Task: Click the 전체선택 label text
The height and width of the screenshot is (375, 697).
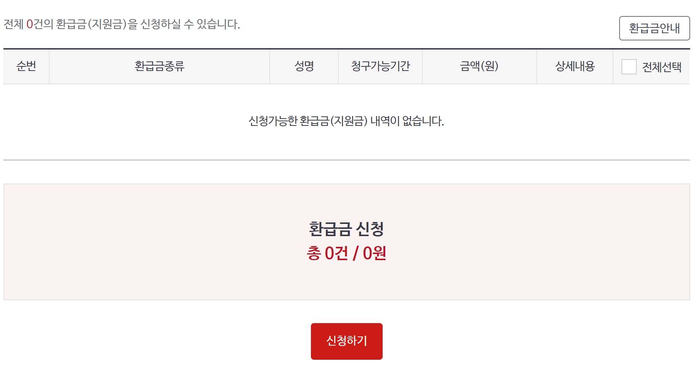Action: (x=662, y=67)
